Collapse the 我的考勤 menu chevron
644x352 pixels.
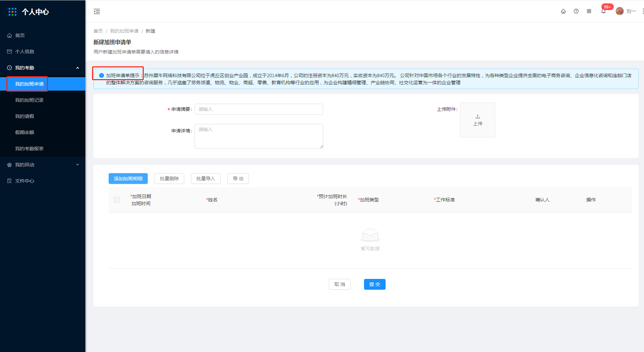point(78,68)
